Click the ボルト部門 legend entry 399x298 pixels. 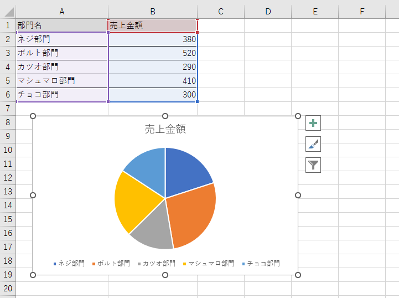pyautogui.click(x=113, y=264)
